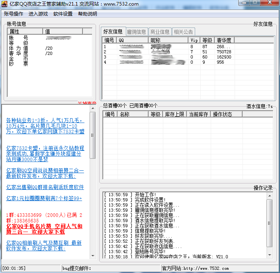Screen dimensions: 280x273
Task: Click bug提交邮件 status bar field
Action: pos(111,268)
